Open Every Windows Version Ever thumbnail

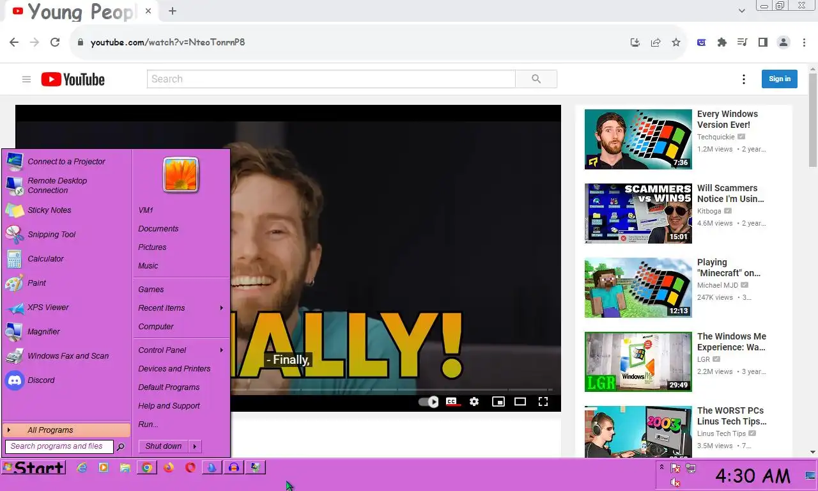(638, 139)
